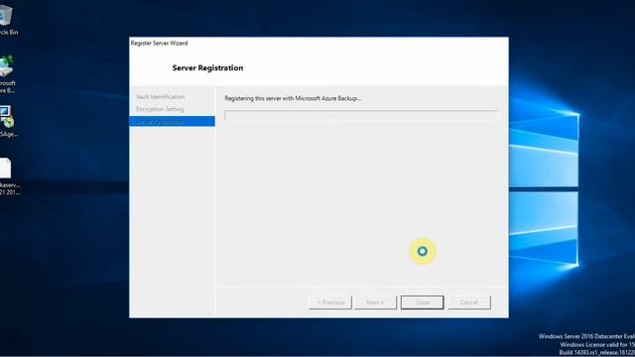Click the registration progress bar
Image resolution: width=635 pixels, height=357 pixels.
(360, 115)
